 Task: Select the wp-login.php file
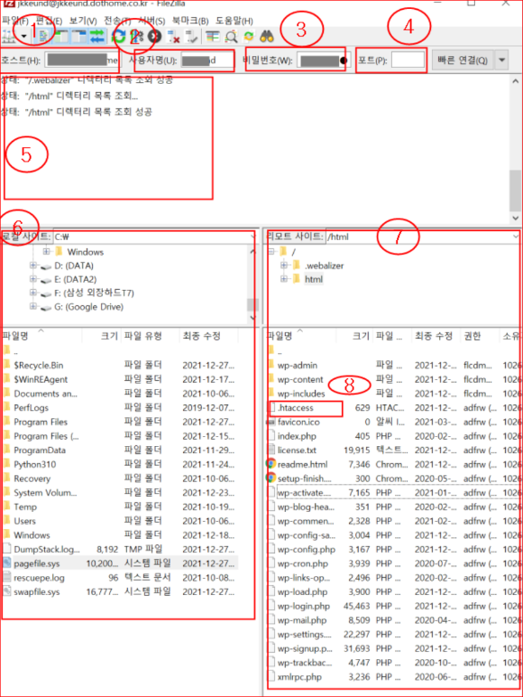tap(304, 606)
